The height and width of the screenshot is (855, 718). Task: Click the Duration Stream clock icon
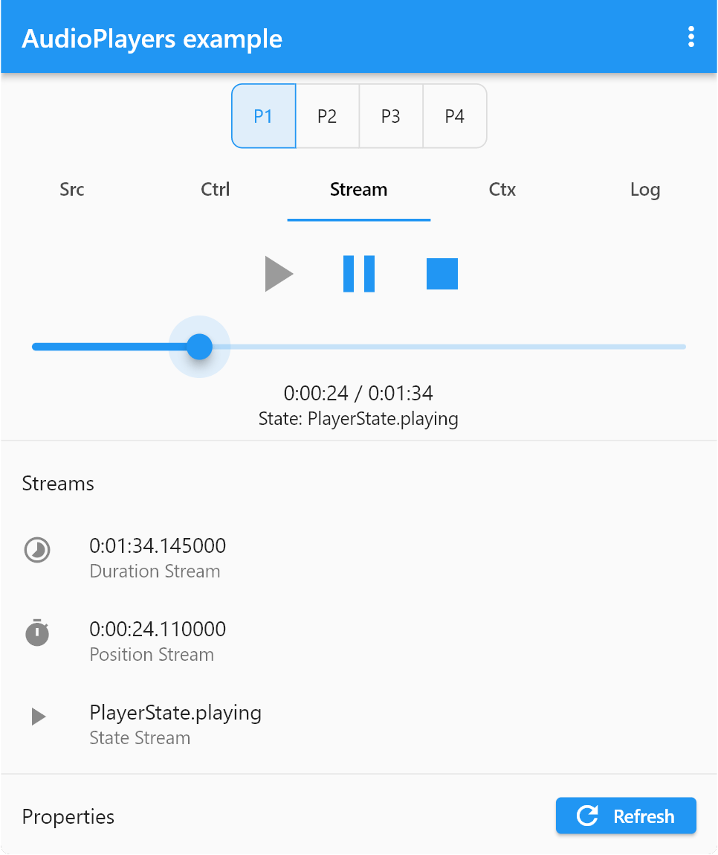pos(36,550)
